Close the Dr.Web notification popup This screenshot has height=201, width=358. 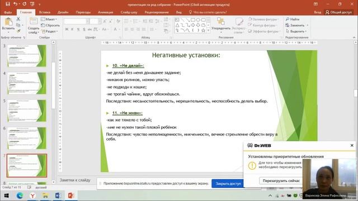point(352,145)
